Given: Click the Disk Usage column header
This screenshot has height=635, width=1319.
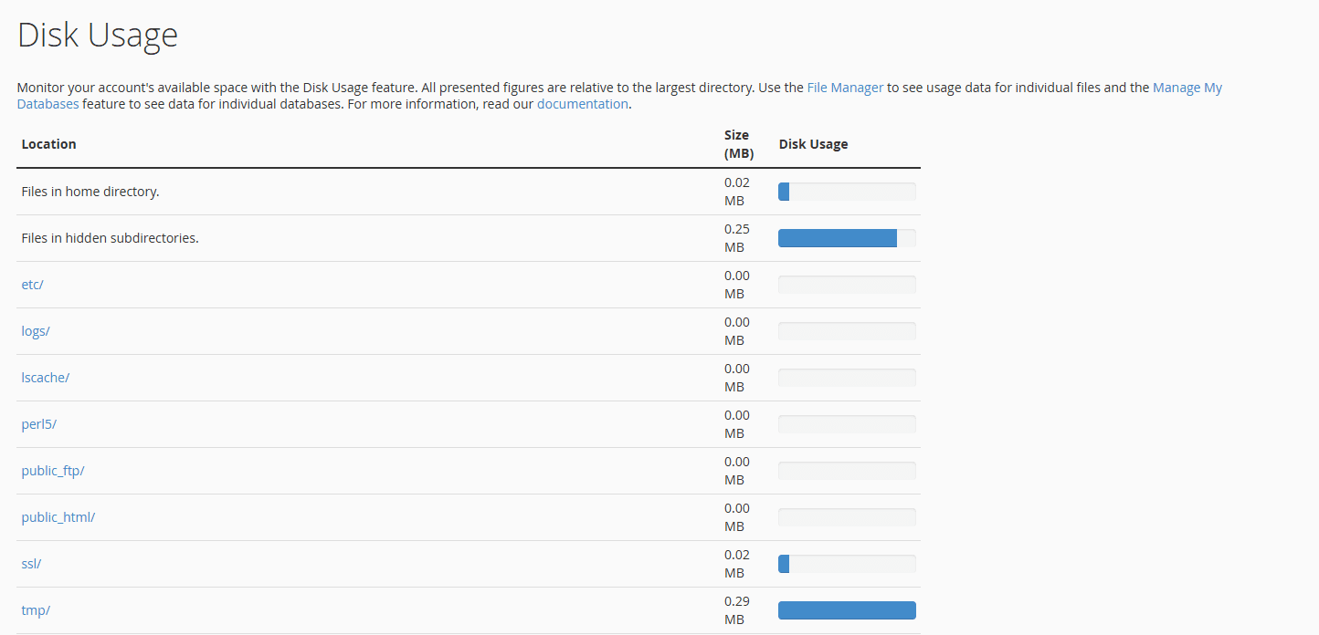Looking at the screenshot, I should [x=813, y=144].
